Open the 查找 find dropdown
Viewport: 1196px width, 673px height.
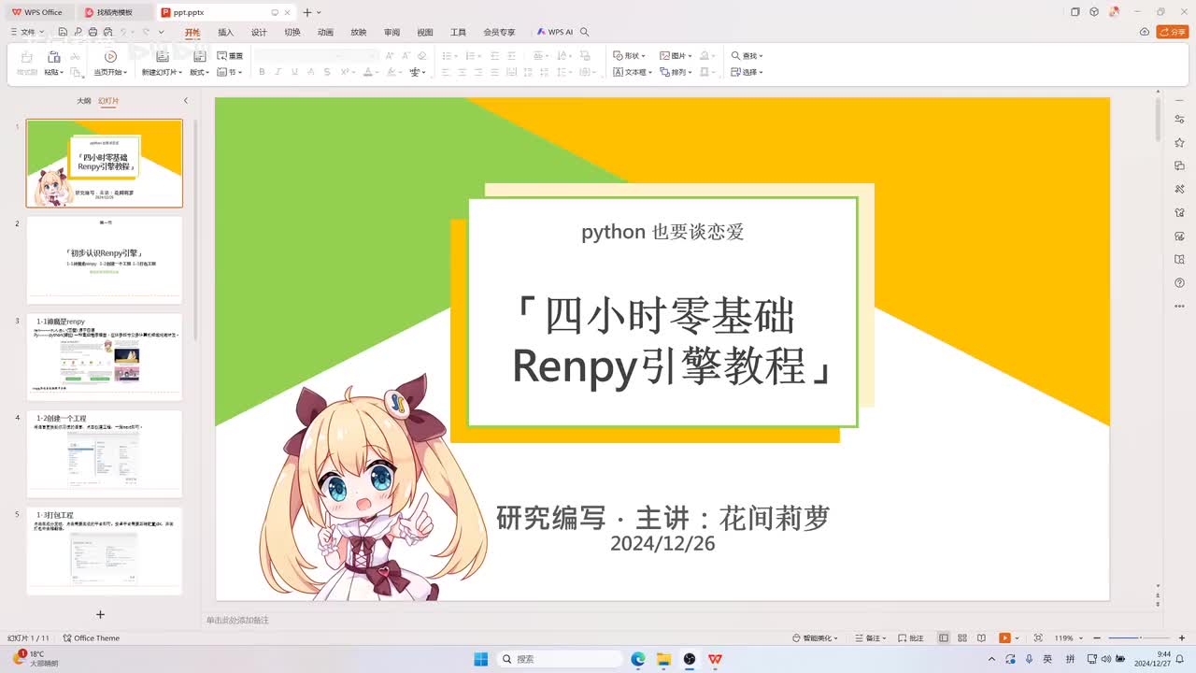[x=747, y=56]
